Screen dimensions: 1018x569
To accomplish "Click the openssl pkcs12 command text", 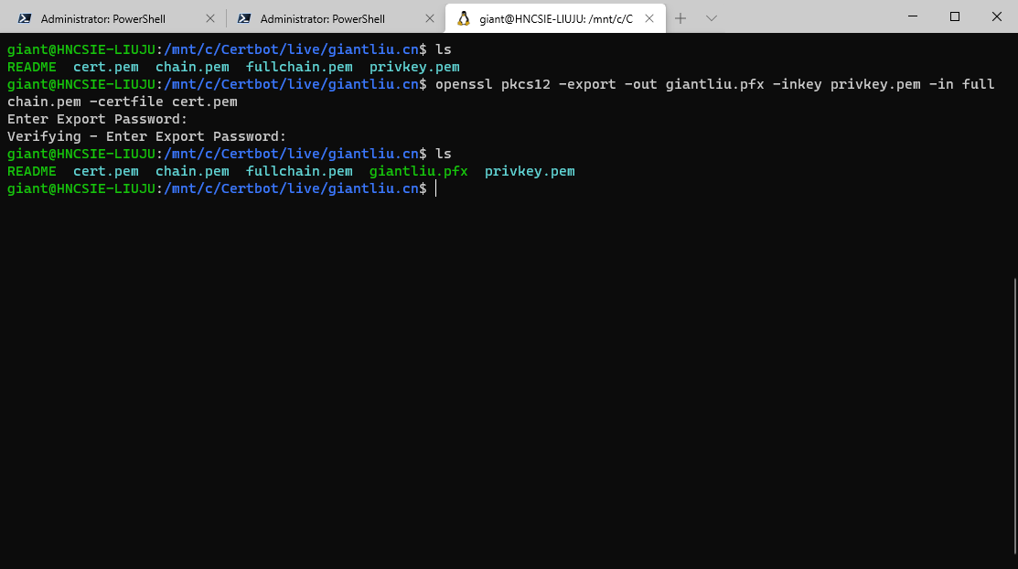I will pos(500,93).
